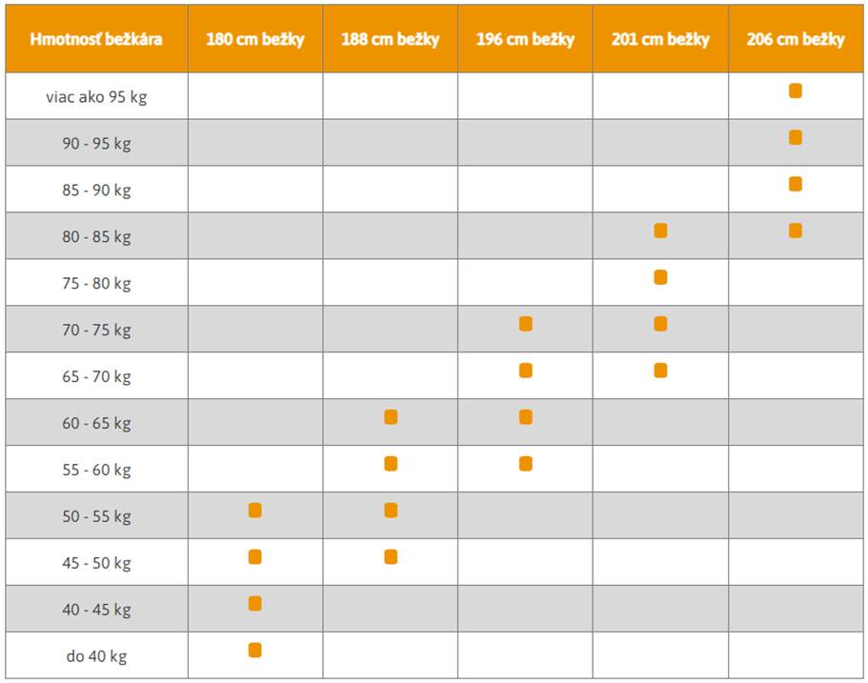Click the 180 cm marker in 40 - 45 kg row
The width and height of the screenshot is (868, 683).
pos(255,604)
